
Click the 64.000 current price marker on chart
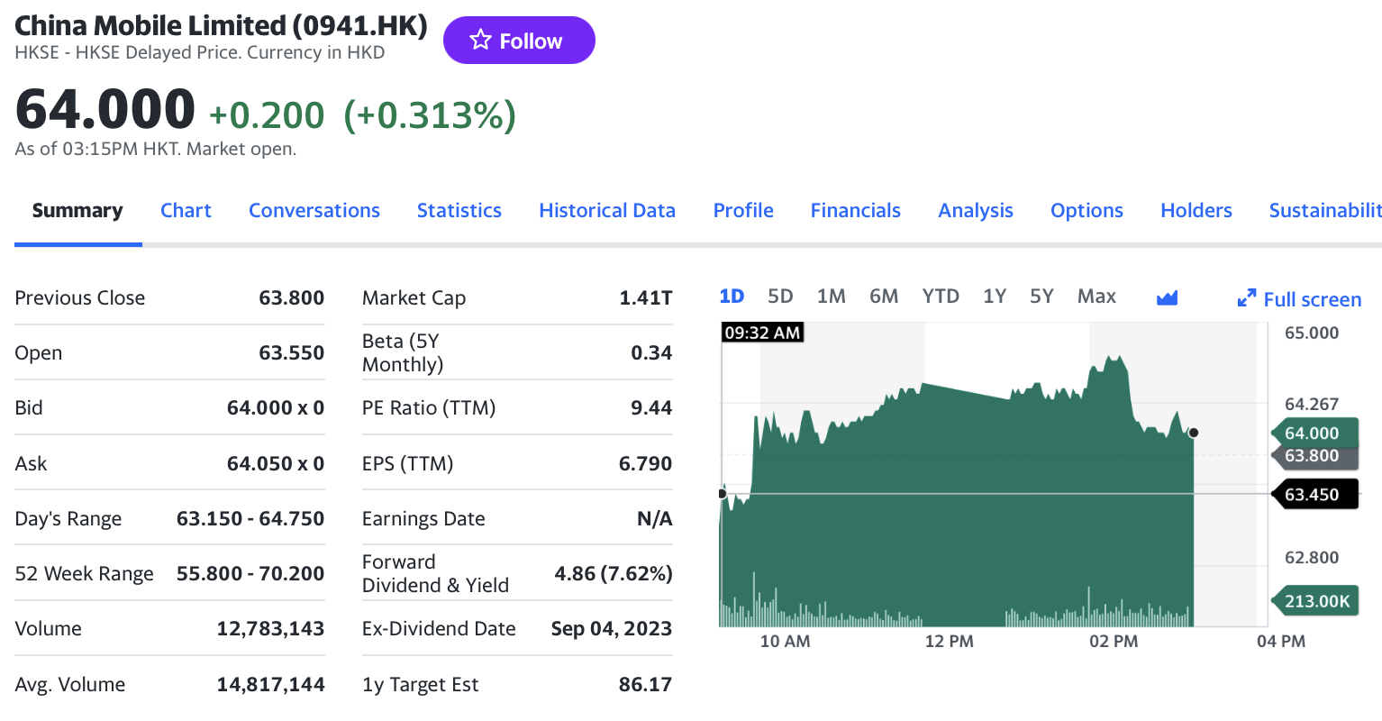tap(1312, 434)
